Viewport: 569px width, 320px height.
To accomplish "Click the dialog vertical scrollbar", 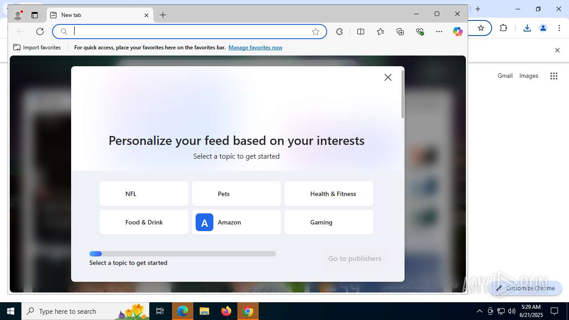I will (x=403, y=94).
